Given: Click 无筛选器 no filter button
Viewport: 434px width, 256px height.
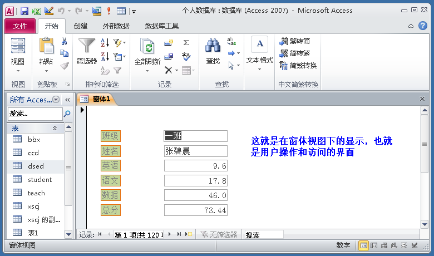Looking at the screenshot, I should click(x=219, y=235).
